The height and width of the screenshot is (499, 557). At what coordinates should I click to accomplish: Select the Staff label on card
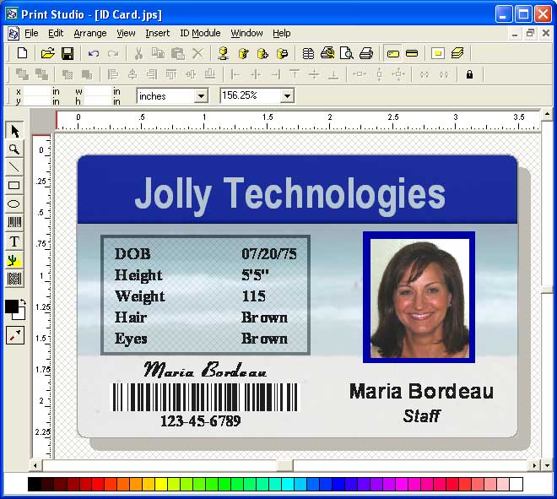pos(422,415)
